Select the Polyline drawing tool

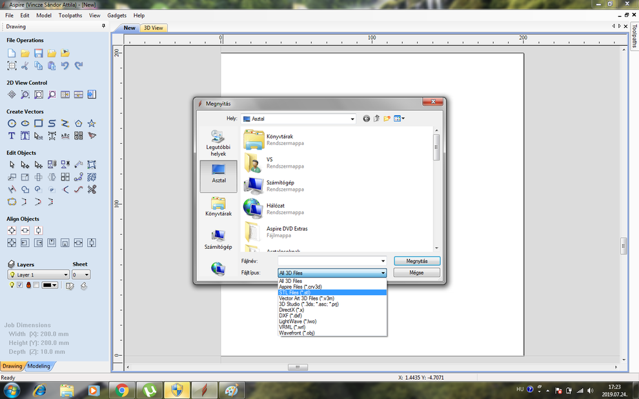coord(65,123)
